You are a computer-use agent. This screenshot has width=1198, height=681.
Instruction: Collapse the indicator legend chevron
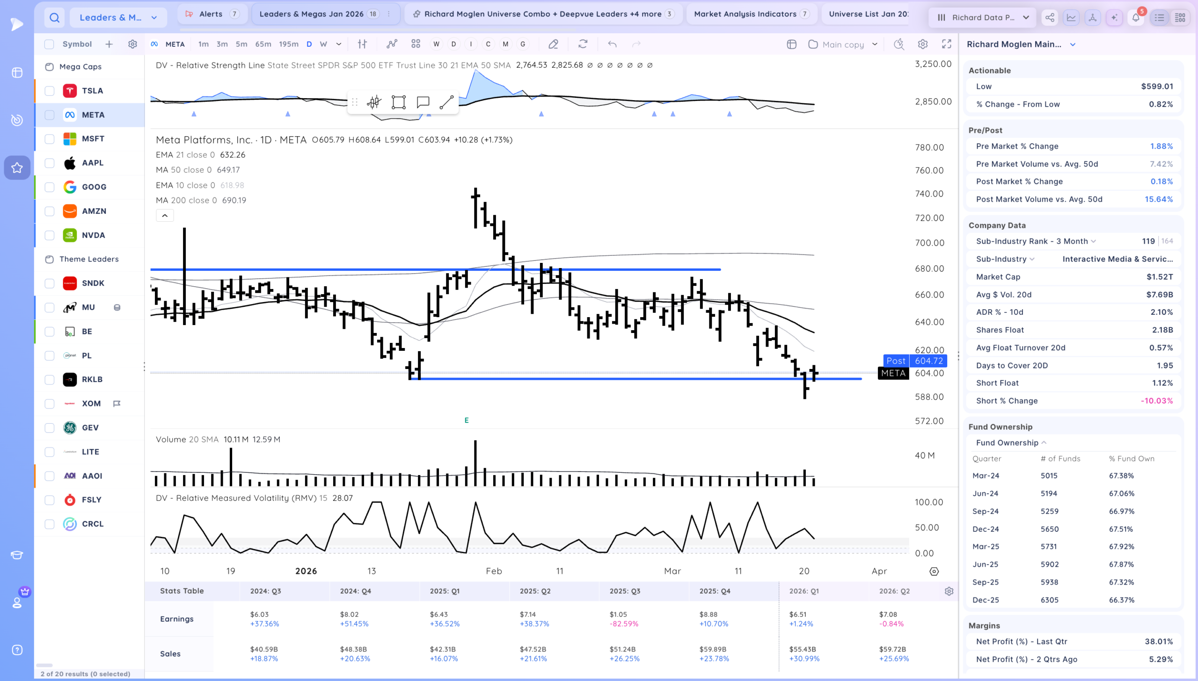(x=165, y=216)
